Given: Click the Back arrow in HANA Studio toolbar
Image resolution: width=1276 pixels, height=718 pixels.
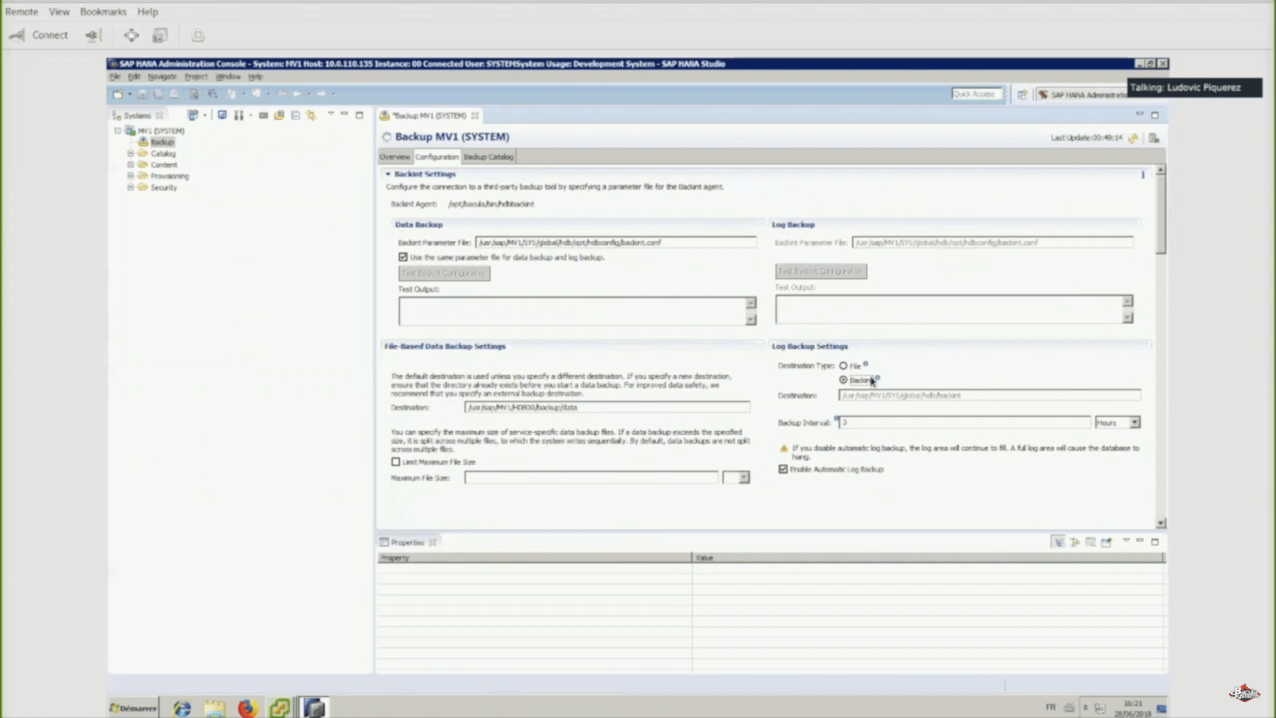Looking at the screenshot, I should pos(297,94).
